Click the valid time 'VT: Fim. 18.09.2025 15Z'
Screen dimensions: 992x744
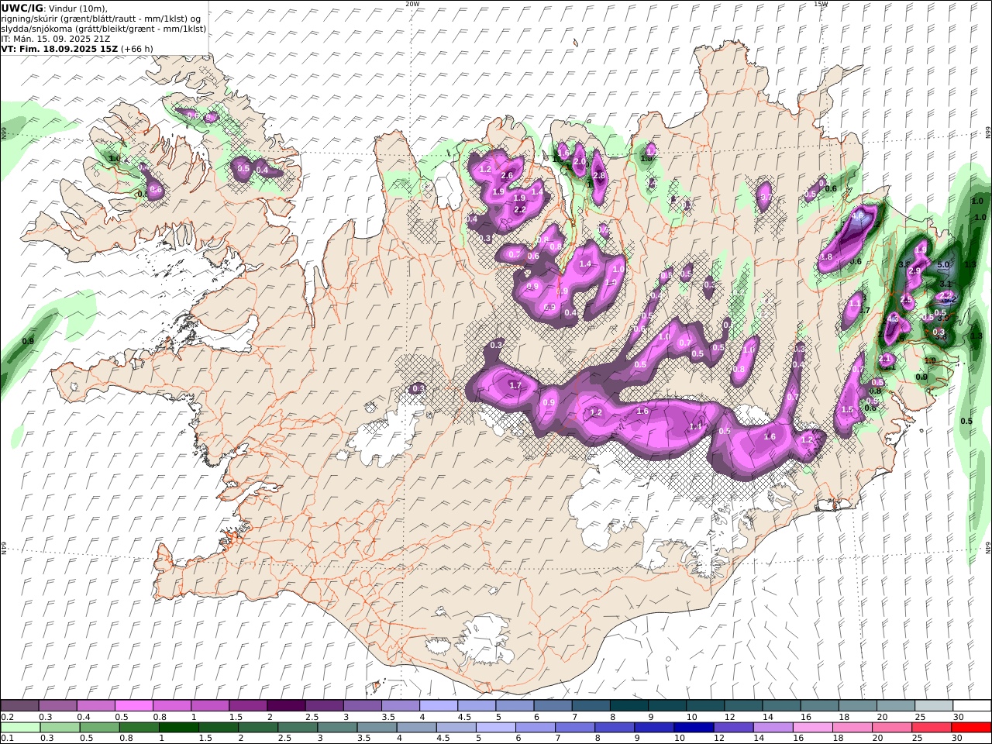[x=59, y=48]
